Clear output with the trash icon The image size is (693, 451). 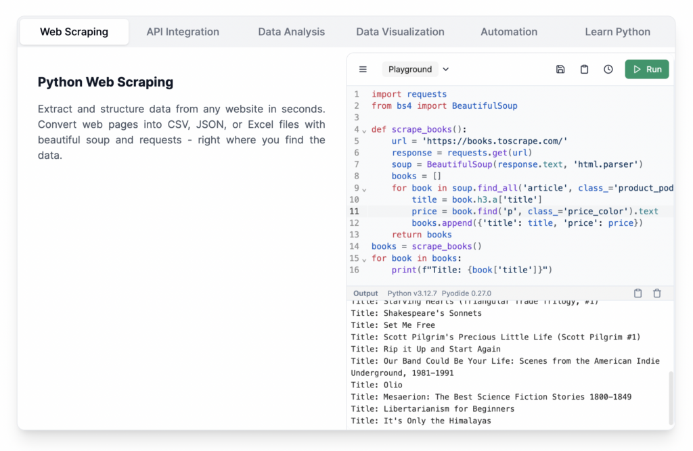click(x=656, y=293)
